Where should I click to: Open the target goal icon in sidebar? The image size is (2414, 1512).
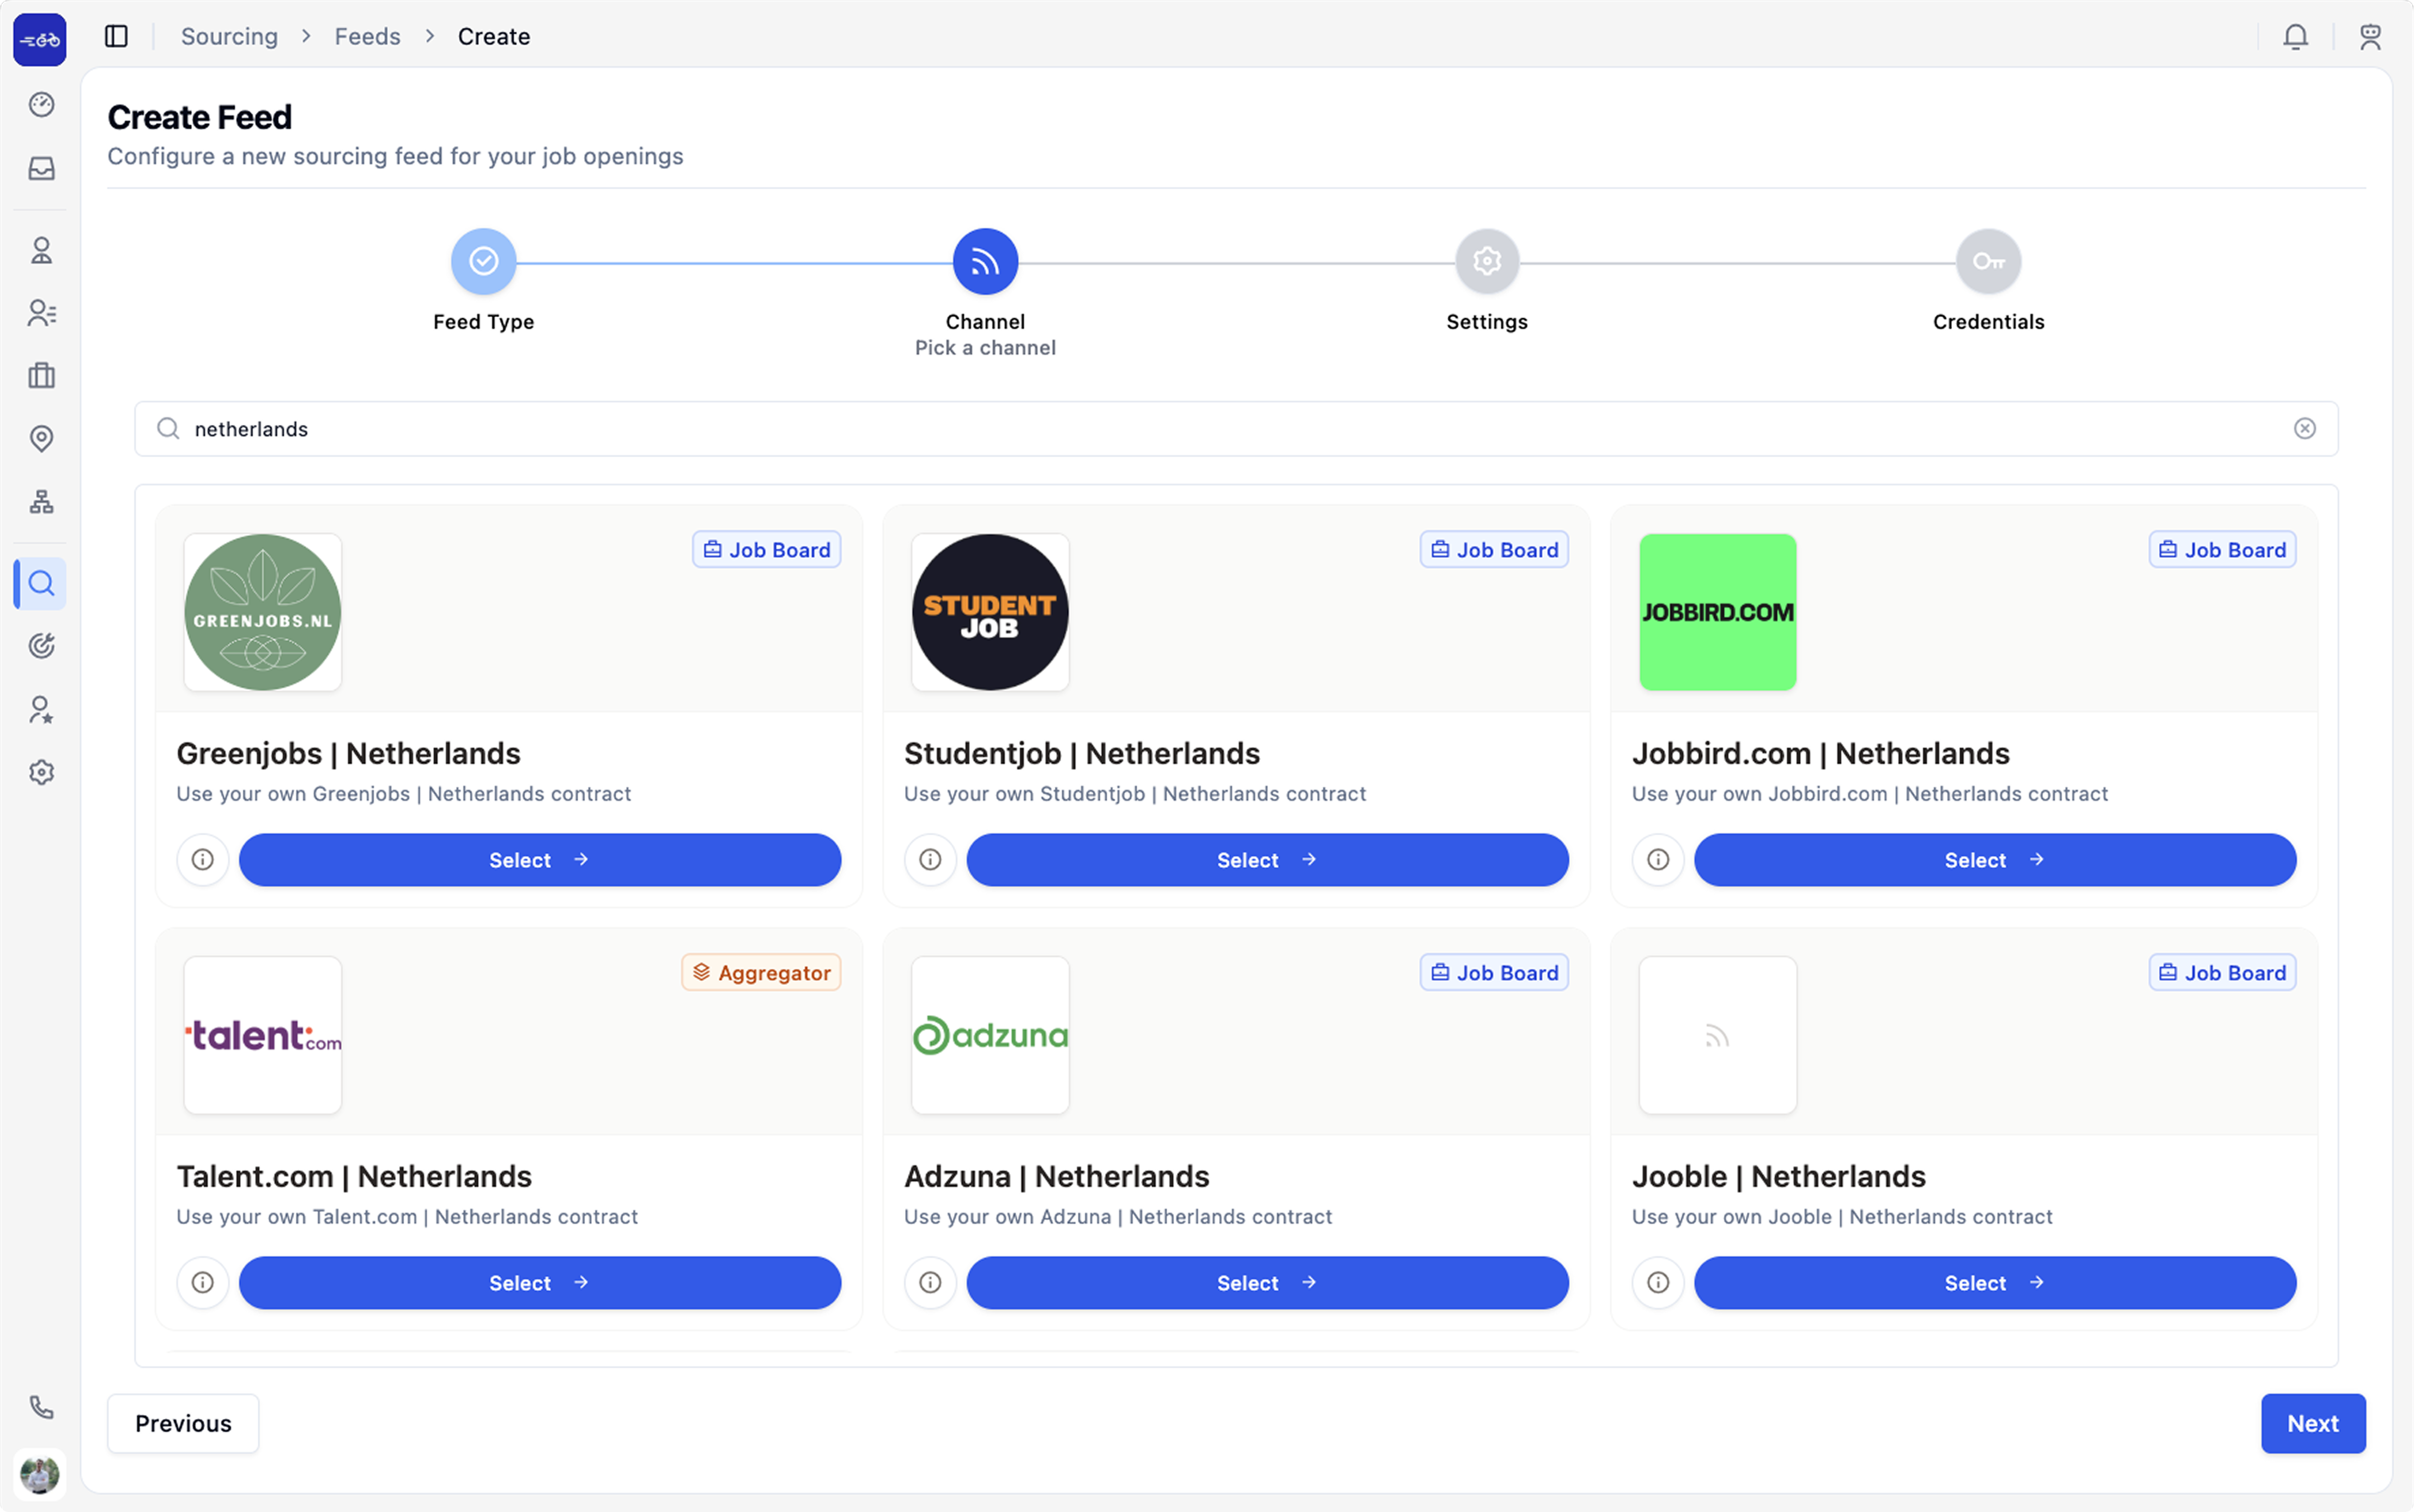click(41, 646)
